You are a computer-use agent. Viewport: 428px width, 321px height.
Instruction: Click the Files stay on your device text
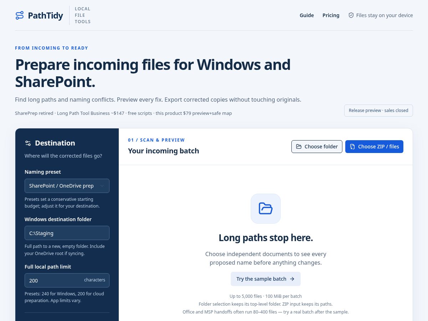(x=384, y=15)
